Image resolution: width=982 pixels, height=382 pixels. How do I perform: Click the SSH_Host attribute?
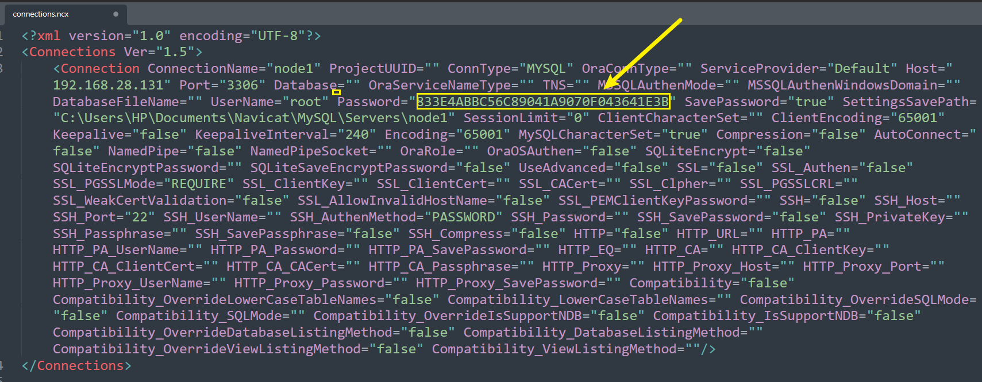[917, 200]
